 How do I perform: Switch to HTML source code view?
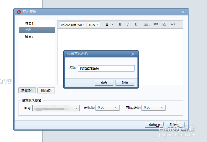pyautogui.click(x=173, y=24)
